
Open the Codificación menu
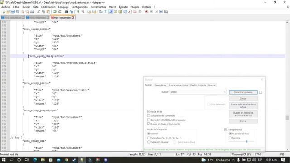48,7
